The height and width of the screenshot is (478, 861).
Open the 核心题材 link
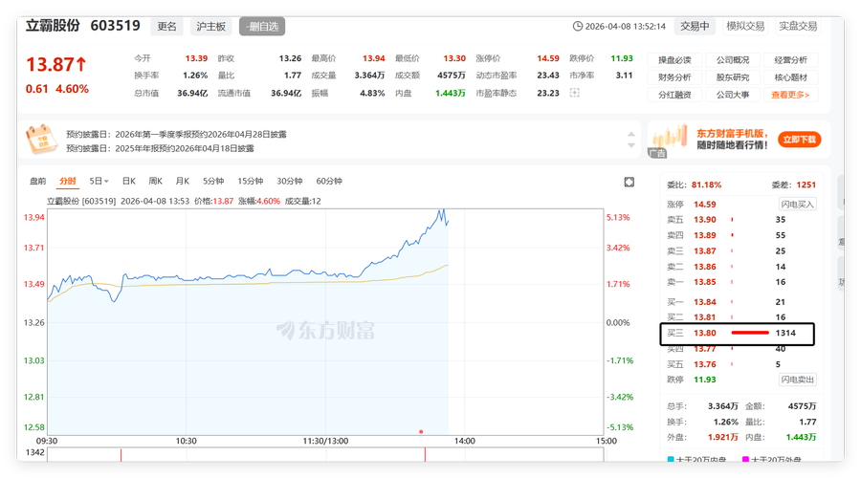click(791, 77)
